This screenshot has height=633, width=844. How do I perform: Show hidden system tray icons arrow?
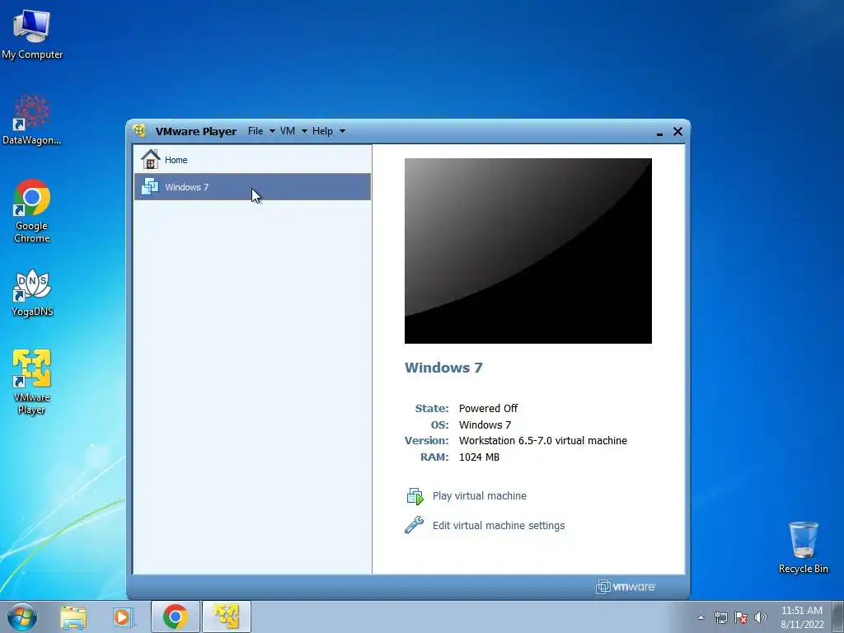(x=701, y=617)
